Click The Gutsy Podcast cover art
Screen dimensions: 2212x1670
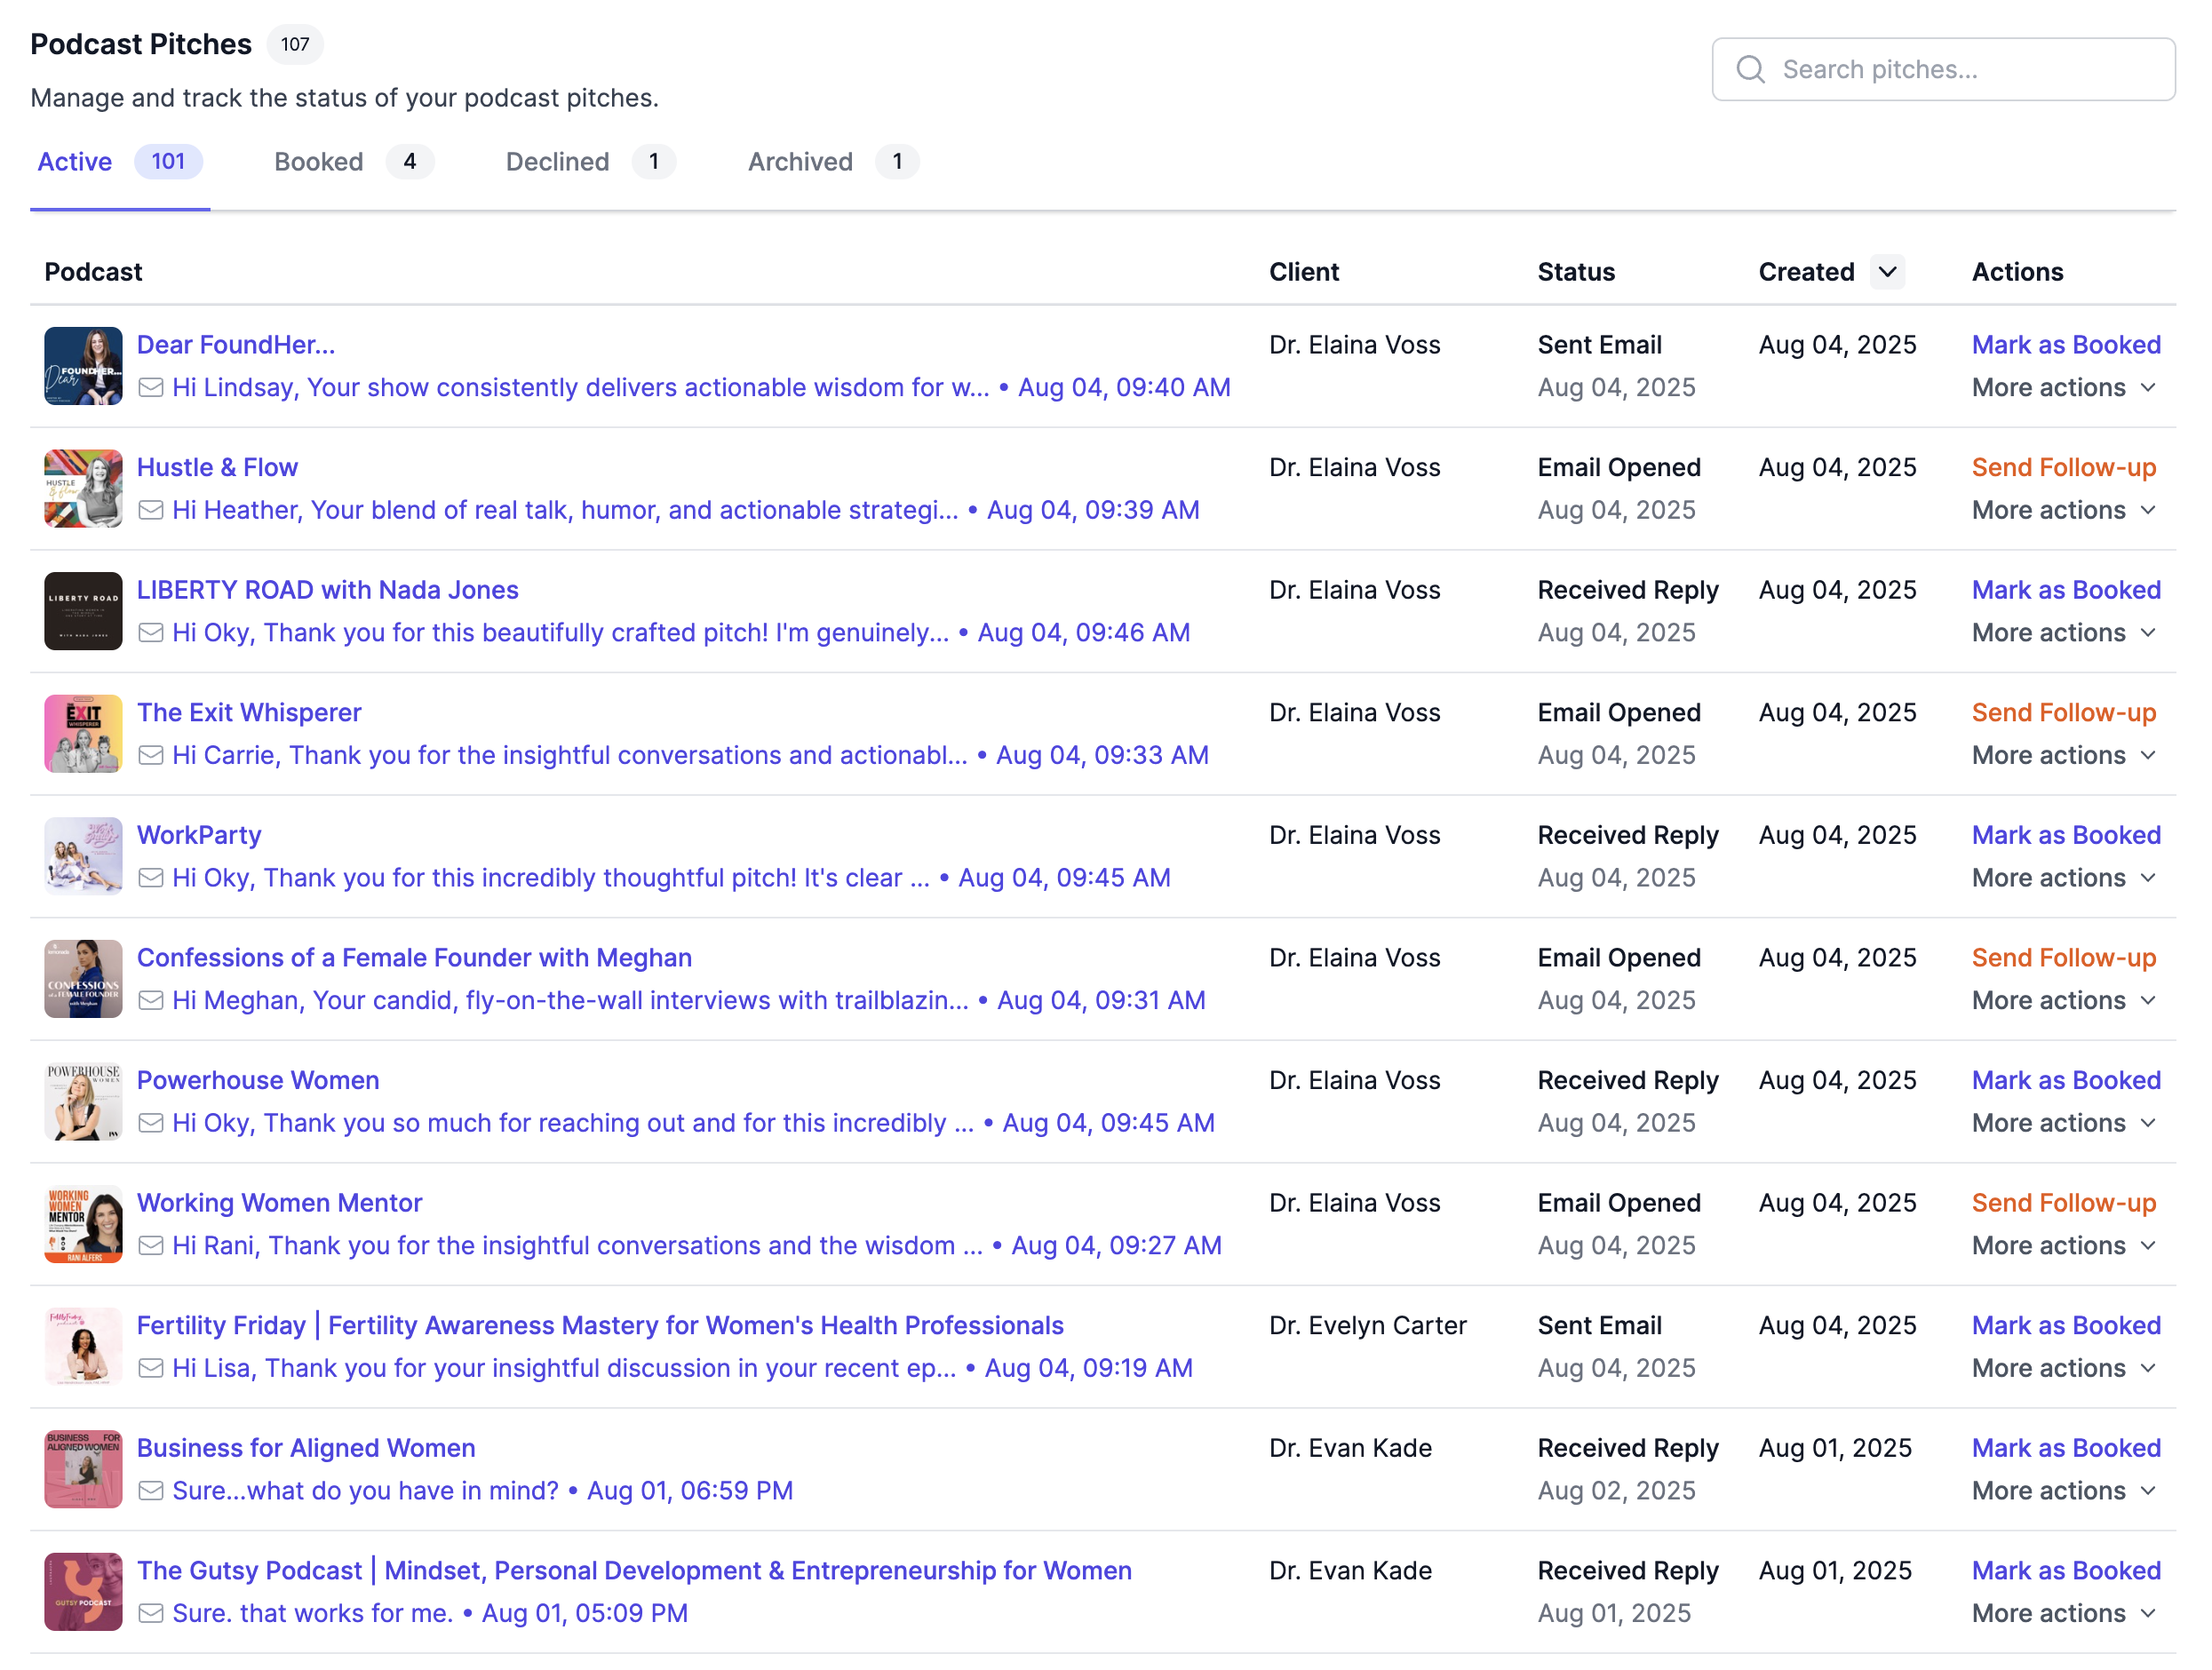[83, 1591]
